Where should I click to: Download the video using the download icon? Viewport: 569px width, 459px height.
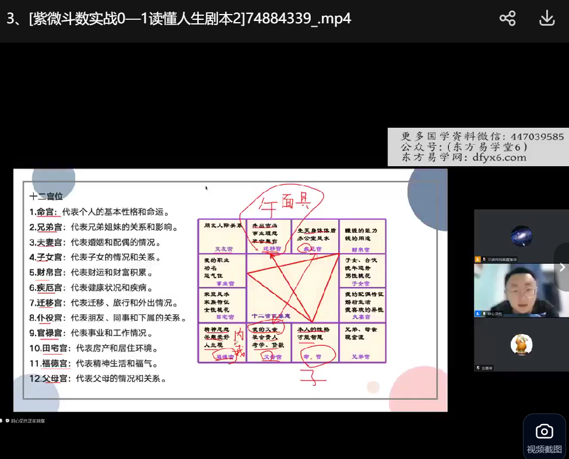[546, 19]
